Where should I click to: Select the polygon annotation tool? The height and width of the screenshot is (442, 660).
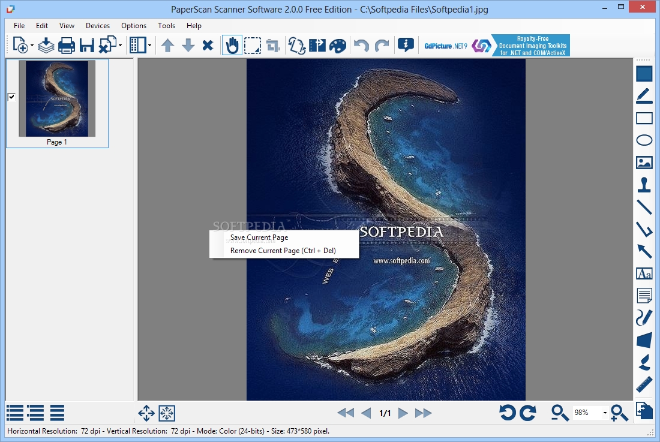pyautogui.click(x=644, y=340)
